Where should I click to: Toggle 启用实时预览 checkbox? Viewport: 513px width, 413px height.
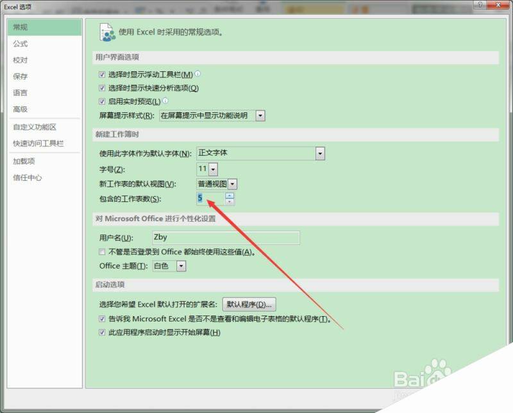102,101
